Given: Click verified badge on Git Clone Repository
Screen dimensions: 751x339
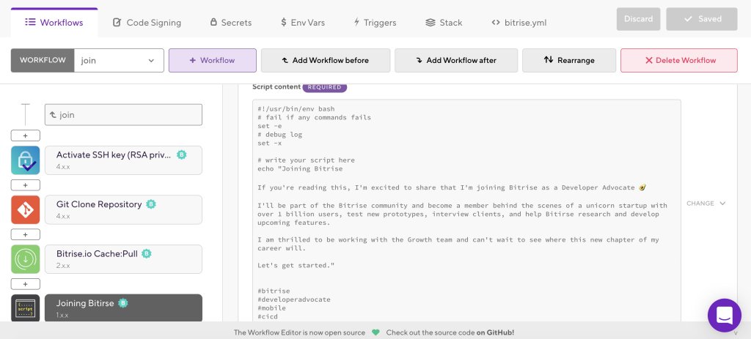Looking at the screenshot, I should [x=150, y=204].
